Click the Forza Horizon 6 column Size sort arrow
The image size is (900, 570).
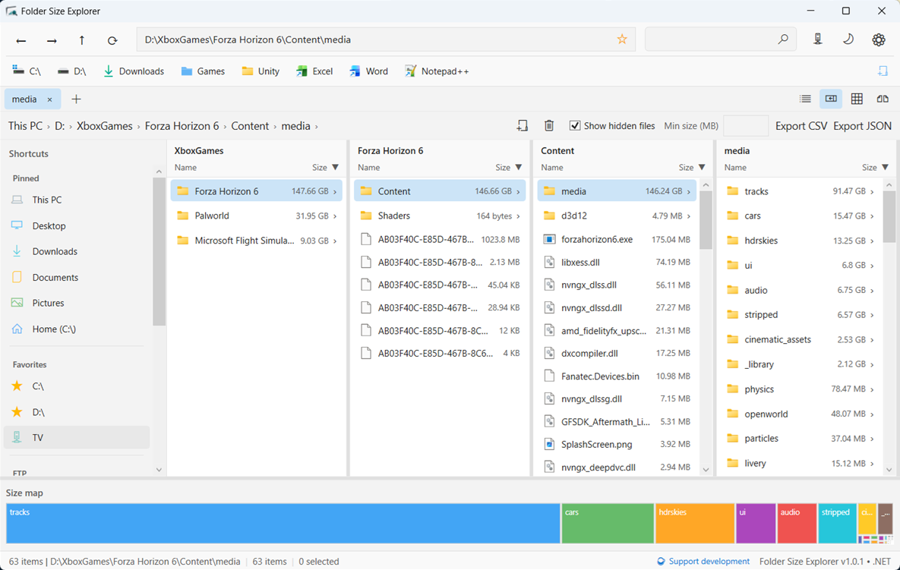[518, 168]
